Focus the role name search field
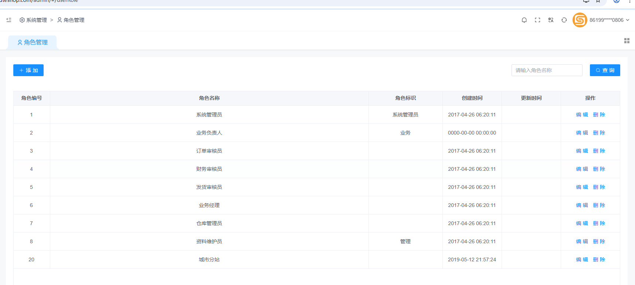The image size is (635, 285). [547, 70]
